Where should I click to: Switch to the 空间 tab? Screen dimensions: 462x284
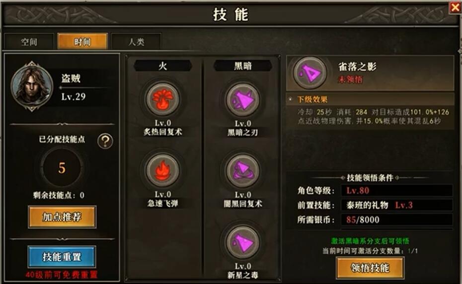29,42
